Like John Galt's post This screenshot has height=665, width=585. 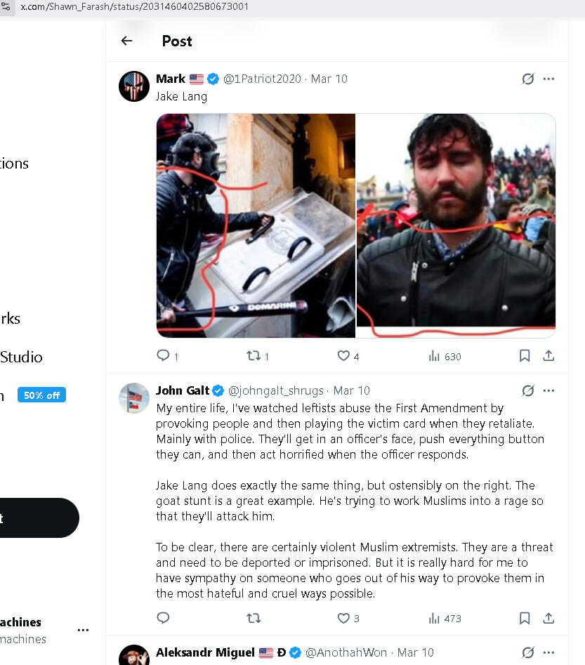[x=343, y=618]
